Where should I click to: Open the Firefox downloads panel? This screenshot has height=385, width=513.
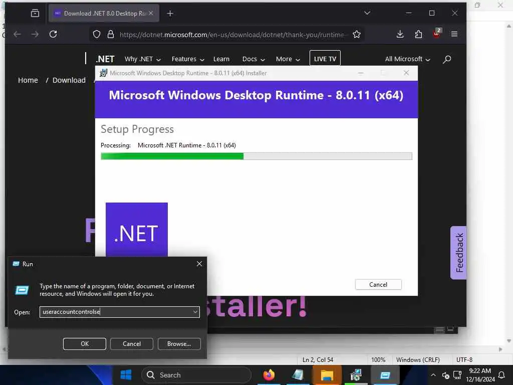[400, 34]
